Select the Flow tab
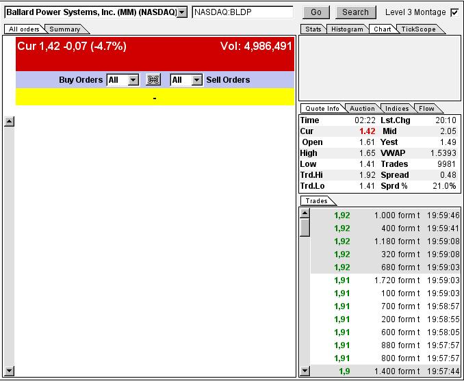464x381 pixels. [426, 108]
